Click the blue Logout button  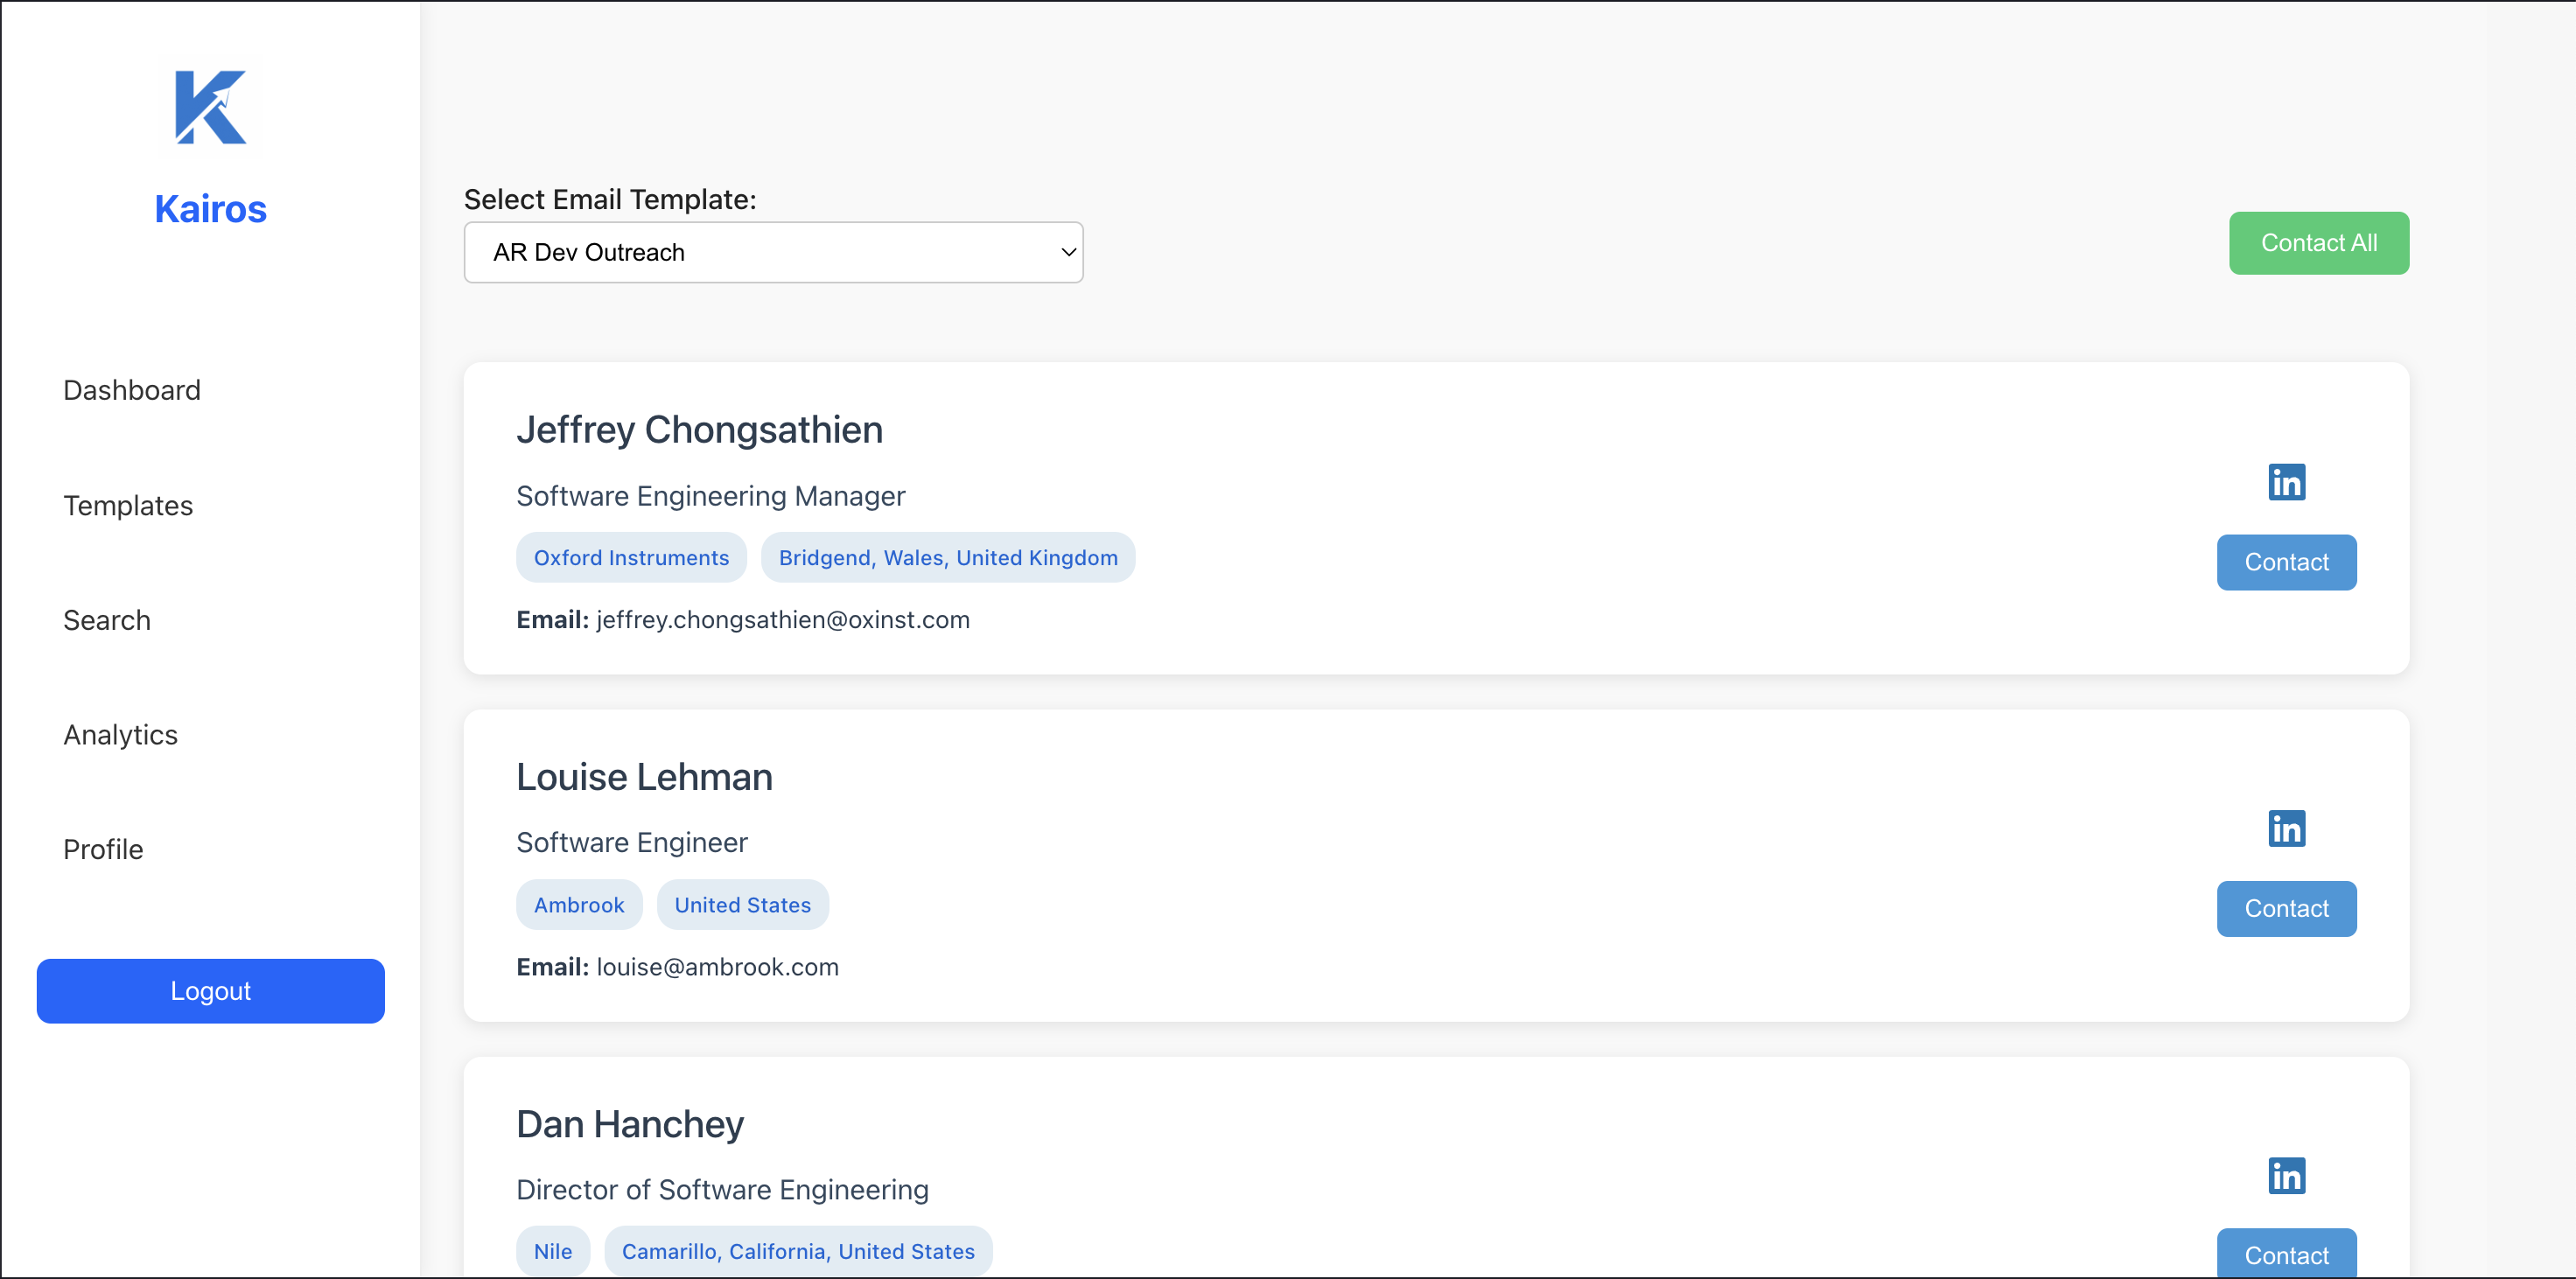(210, 991)
